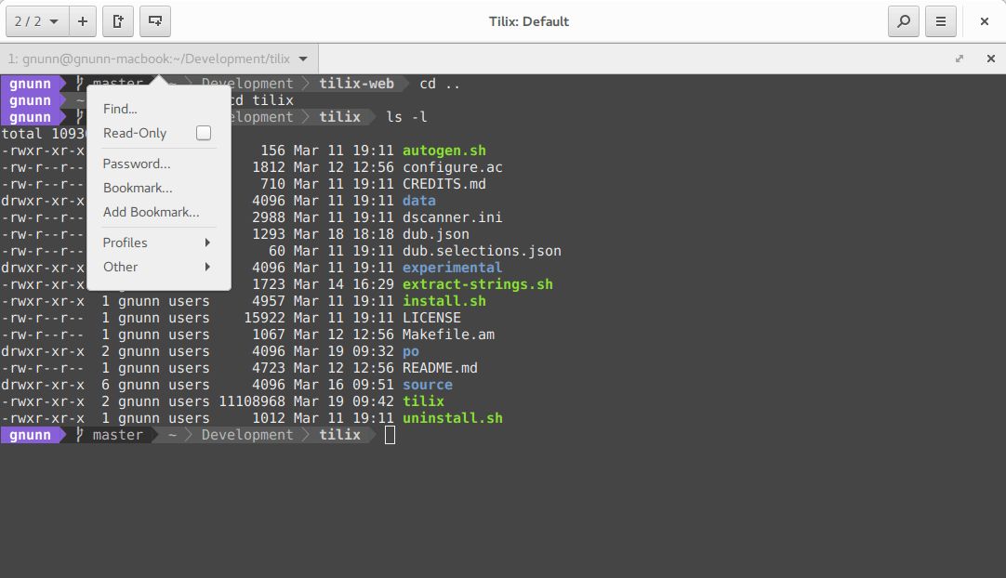
Task: Split the terminal to the right
Action: point(118,20)
